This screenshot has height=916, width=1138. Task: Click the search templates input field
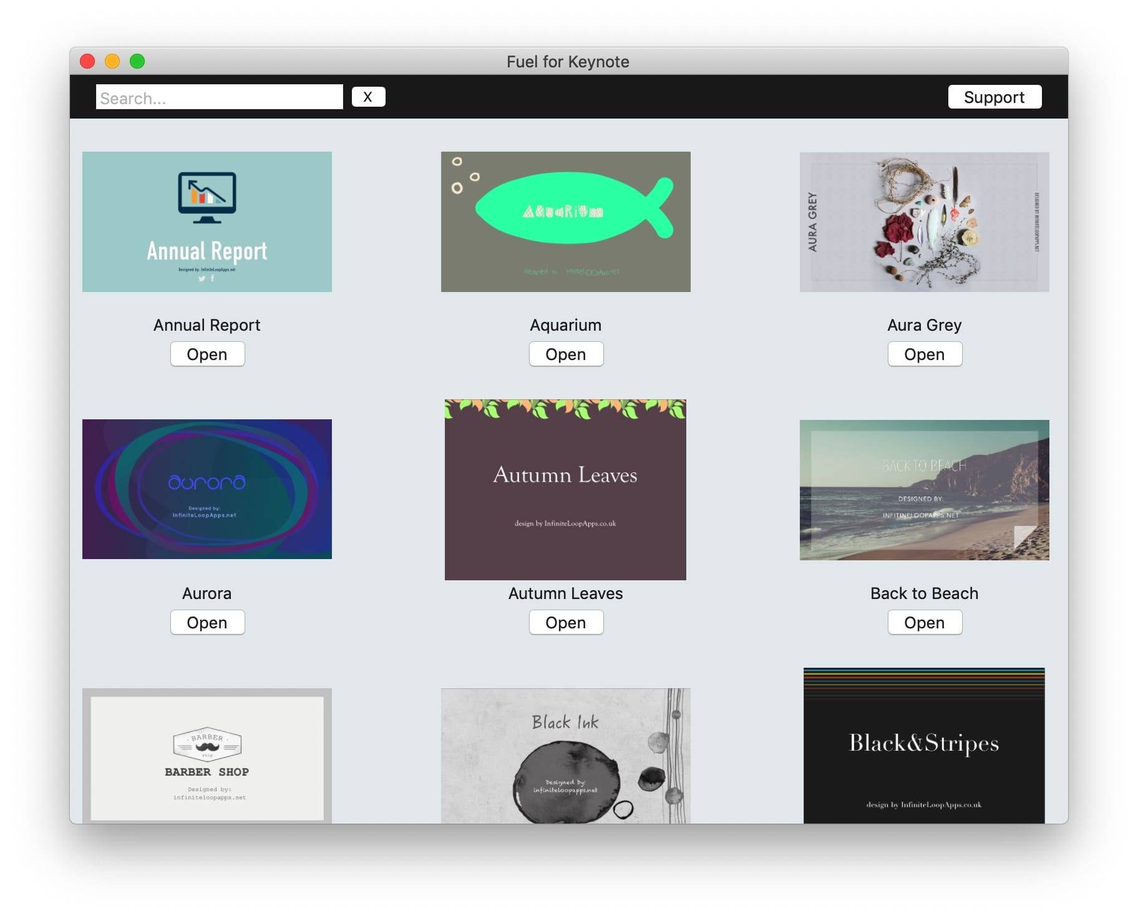tap(218, 97)
